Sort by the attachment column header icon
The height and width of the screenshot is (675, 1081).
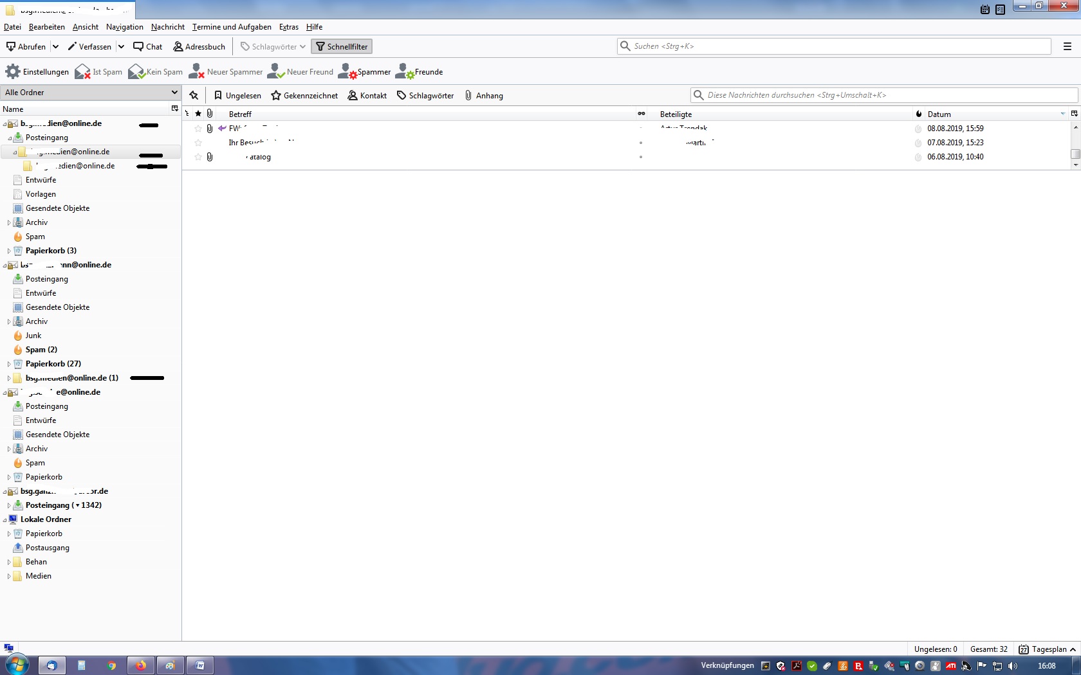(210, 114)
